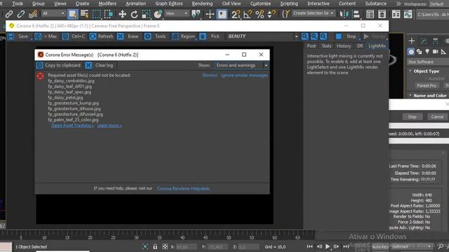Toggle Spinner Snap icon
449x252 pixels.
pos(272,14)
